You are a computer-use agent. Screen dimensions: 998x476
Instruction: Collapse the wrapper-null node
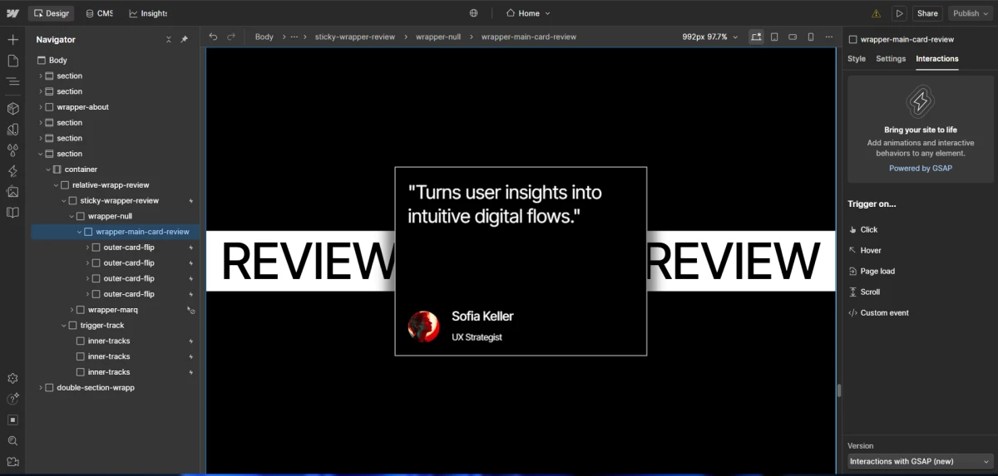[72, 216]
